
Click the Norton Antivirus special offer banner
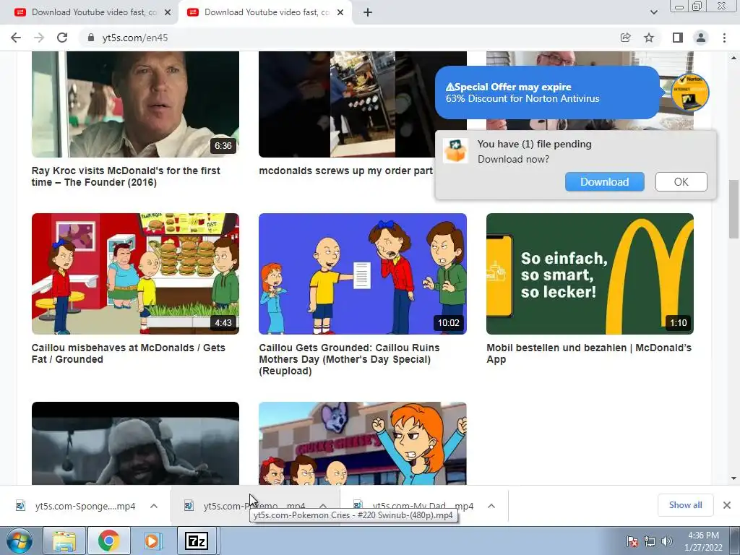click(x=548, y=92)
